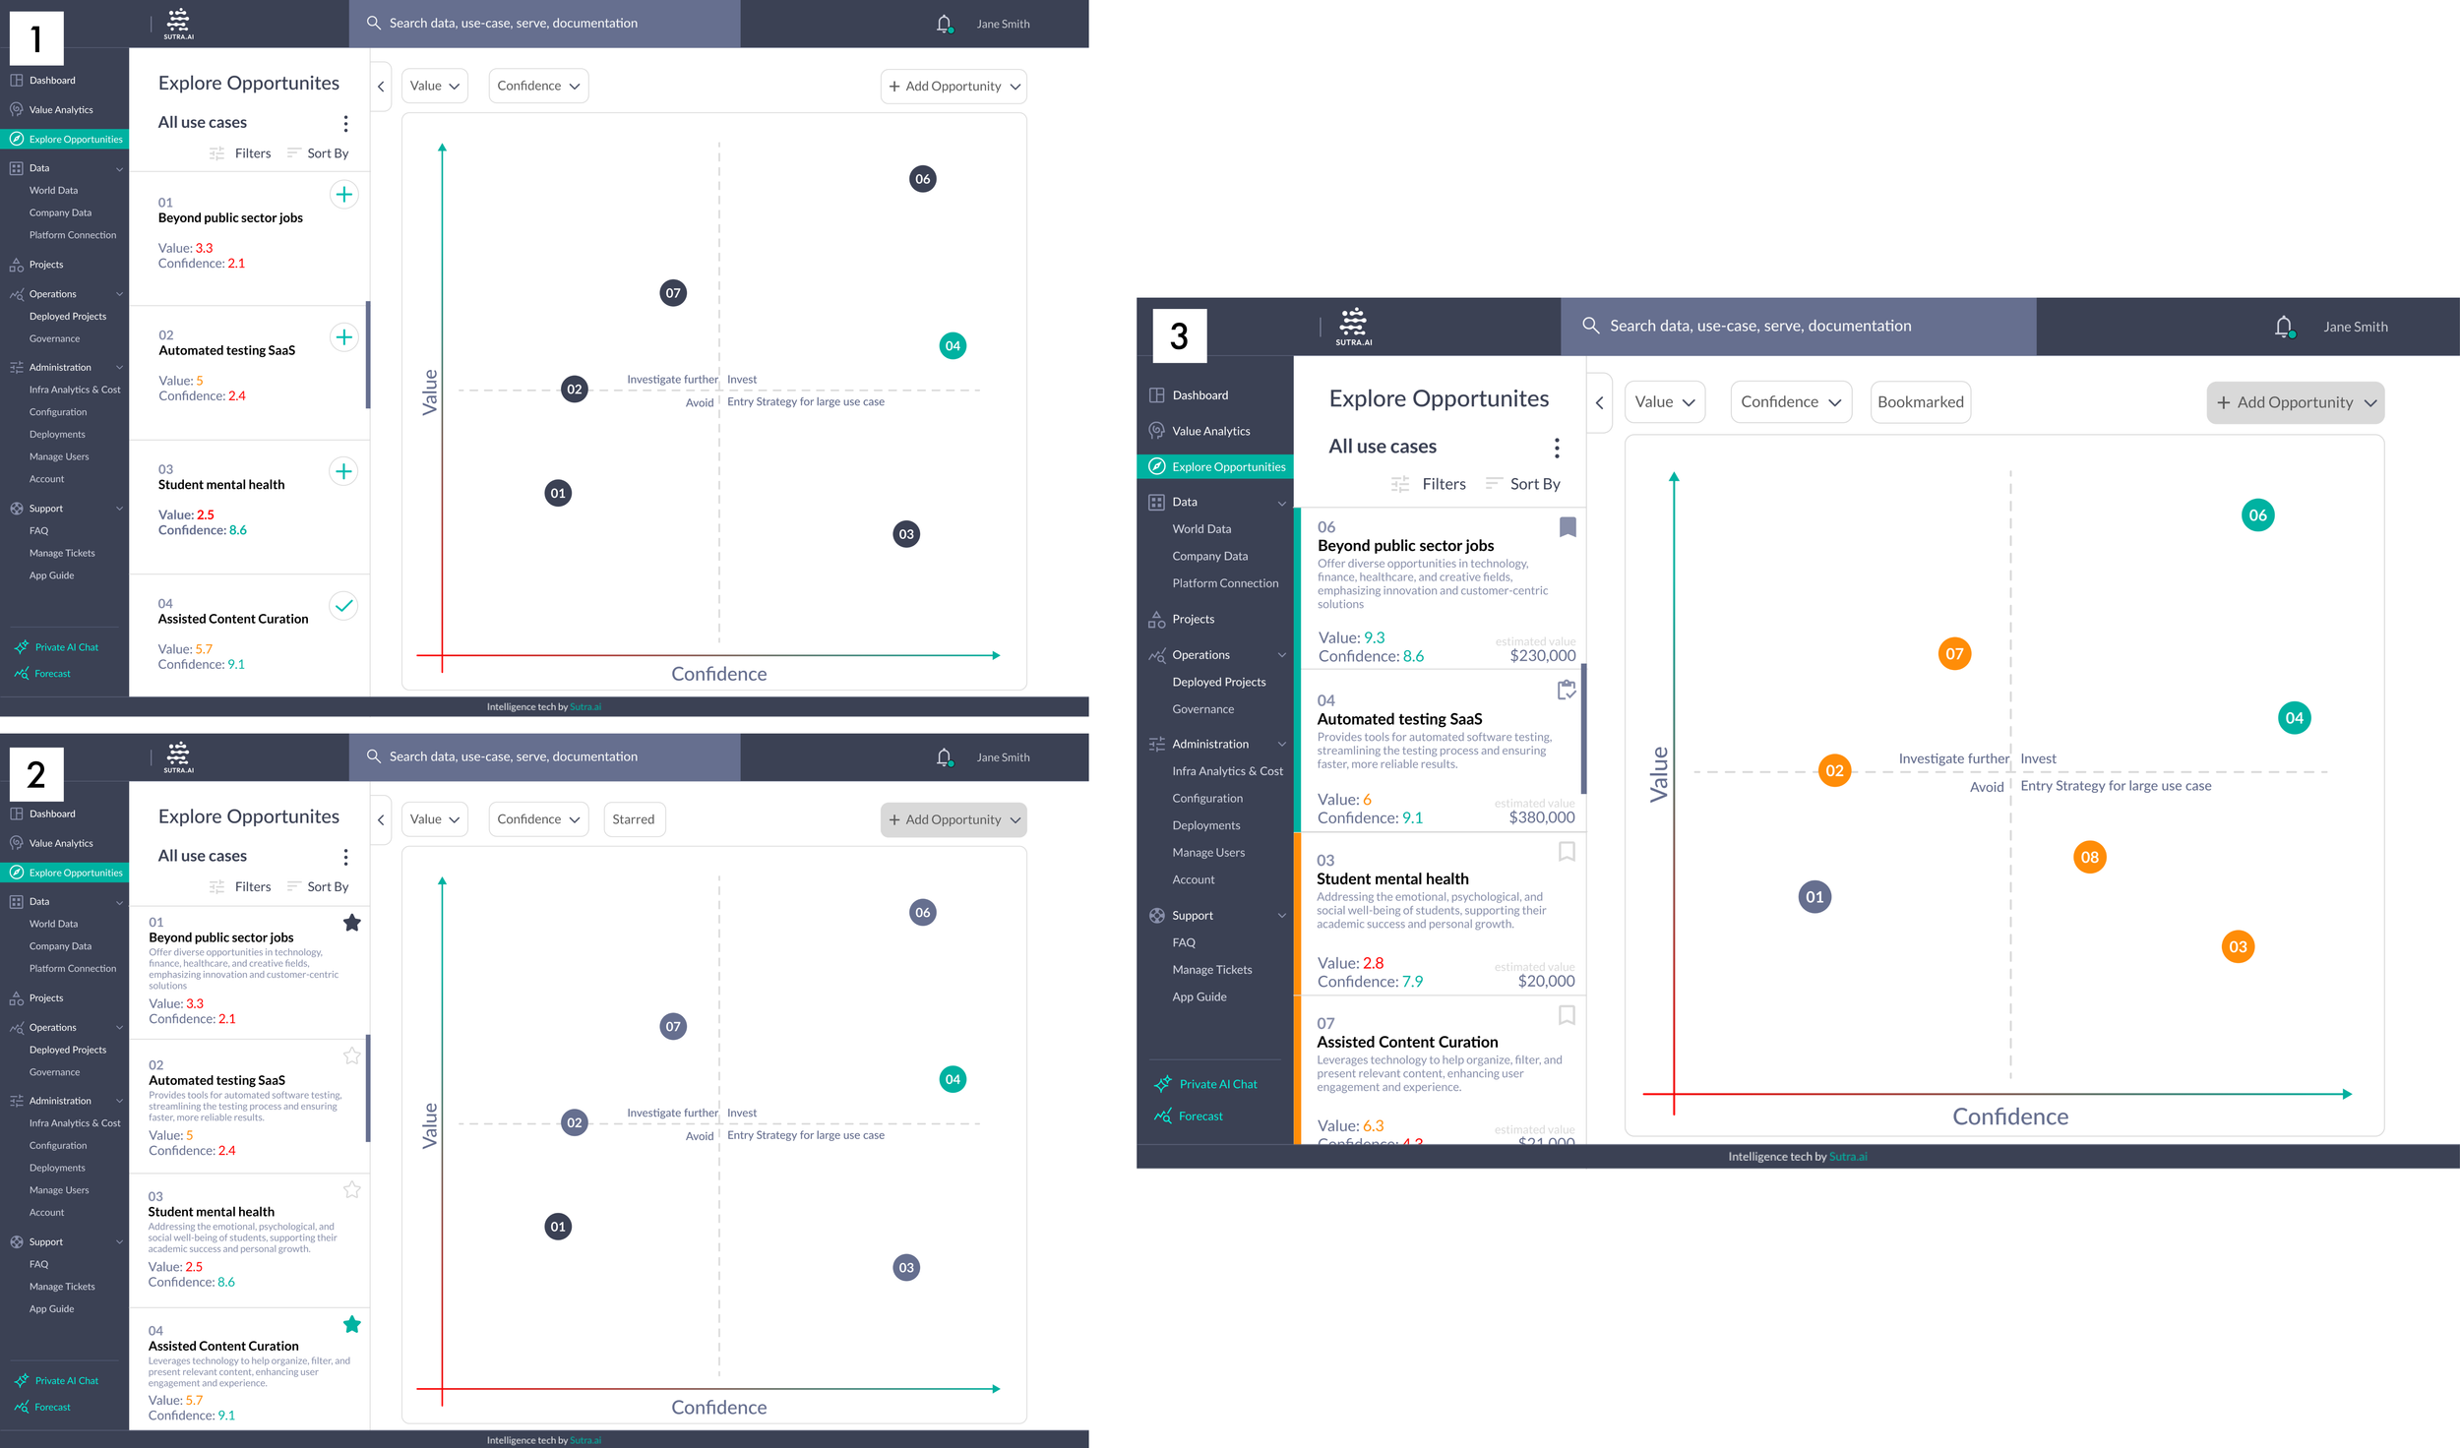Click the notification bell in screen 3
This screenshot has height=1448, width=2460.
click(2283, 327)
